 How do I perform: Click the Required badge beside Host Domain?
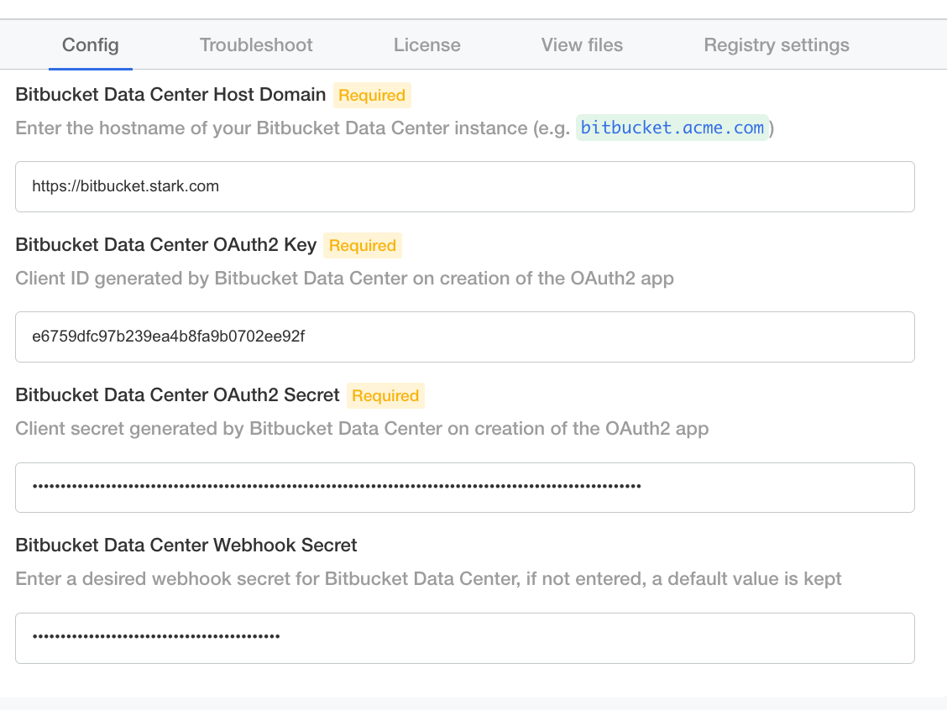pos(372,96)
